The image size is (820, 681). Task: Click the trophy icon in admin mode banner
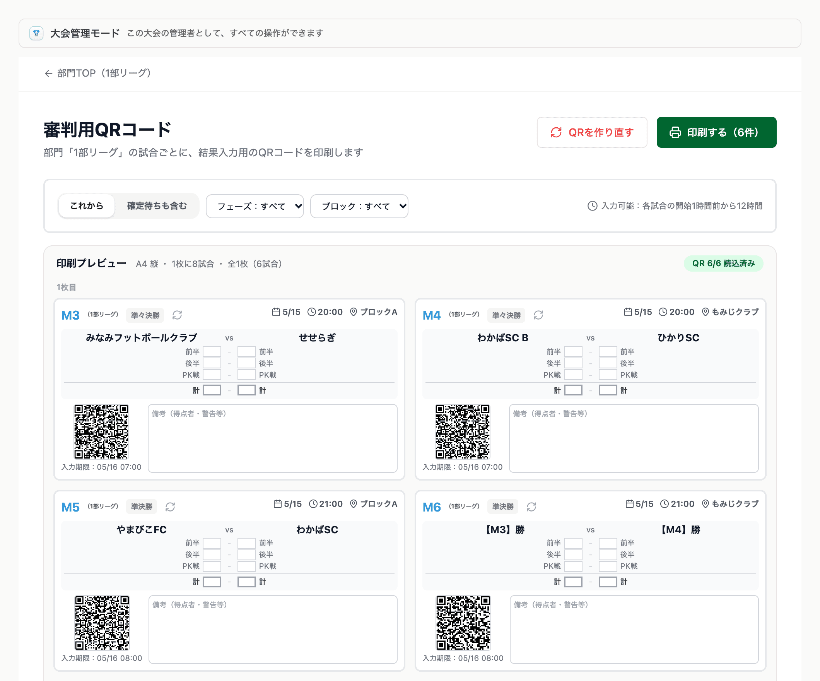[36, 33]
